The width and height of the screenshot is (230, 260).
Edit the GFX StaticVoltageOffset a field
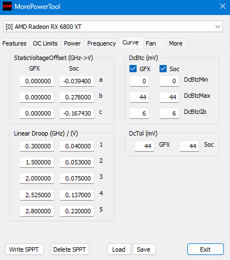pos(37,81)
